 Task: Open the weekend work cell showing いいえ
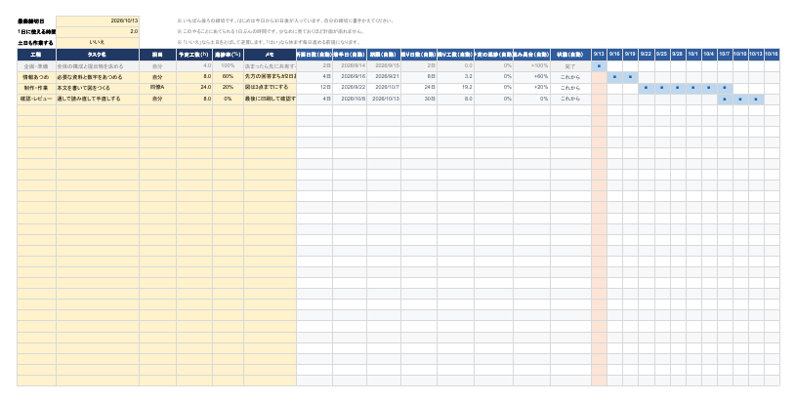pyautogui.click(x=97, y=43)
